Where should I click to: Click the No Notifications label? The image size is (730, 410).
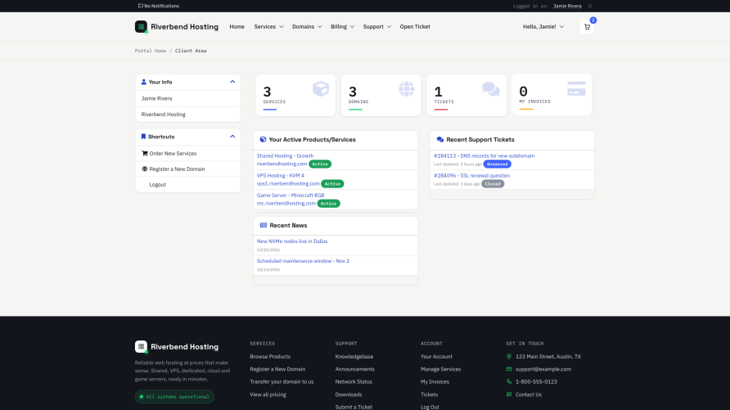[x=161, y=6]
